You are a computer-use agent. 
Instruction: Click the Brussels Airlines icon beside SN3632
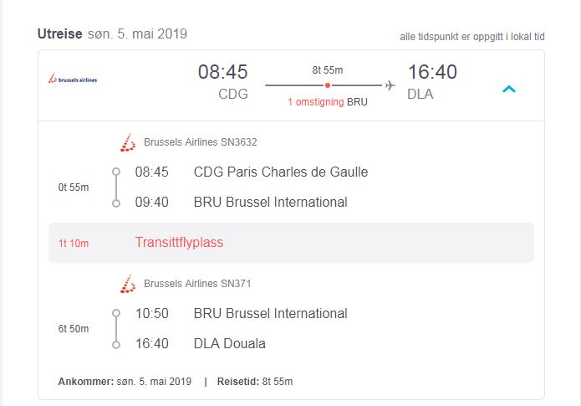click(x=128, y=142)
